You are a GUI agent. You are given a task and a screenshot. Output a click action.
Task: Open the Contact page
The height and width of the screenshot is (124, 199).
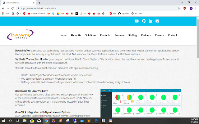(x=172, y=35)
